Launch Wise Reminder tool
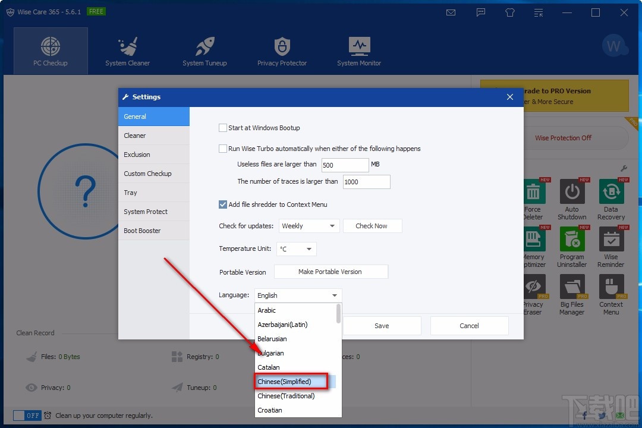The height and width of the screenshot is (428, 642). coord(611,247)
